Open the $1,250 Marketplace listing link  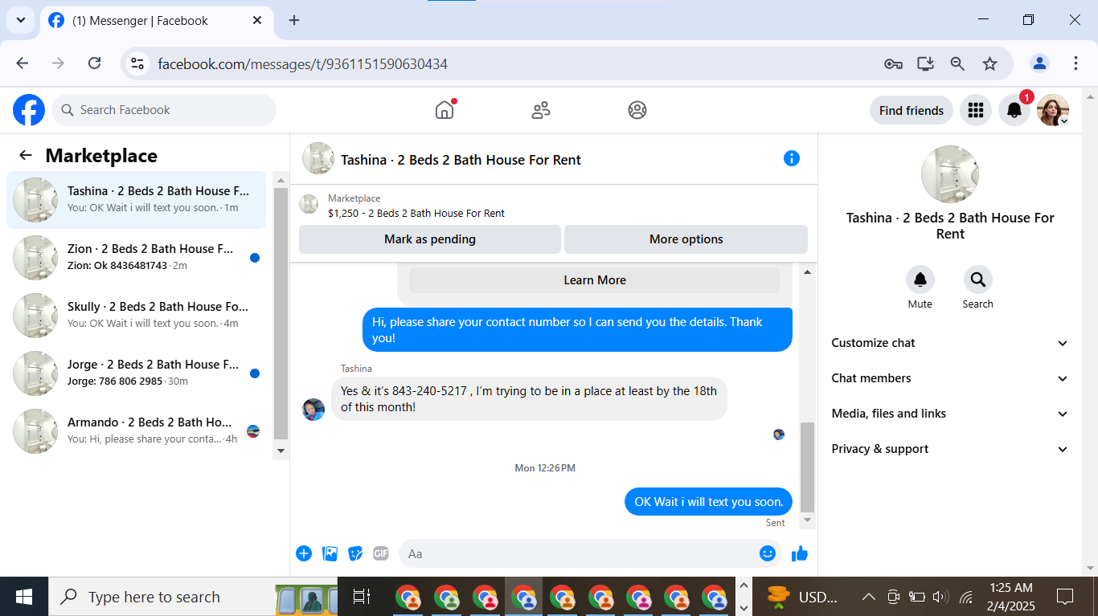[416, 213]
